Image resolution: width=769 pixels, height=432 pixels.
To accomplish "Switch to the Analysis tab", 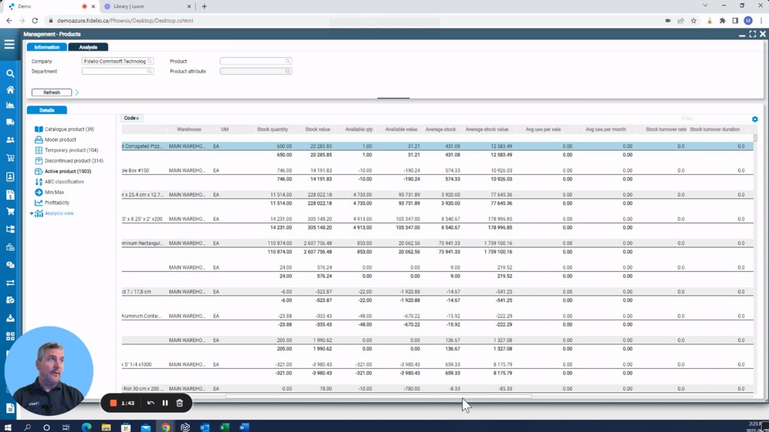I will (x=88, y=47).
